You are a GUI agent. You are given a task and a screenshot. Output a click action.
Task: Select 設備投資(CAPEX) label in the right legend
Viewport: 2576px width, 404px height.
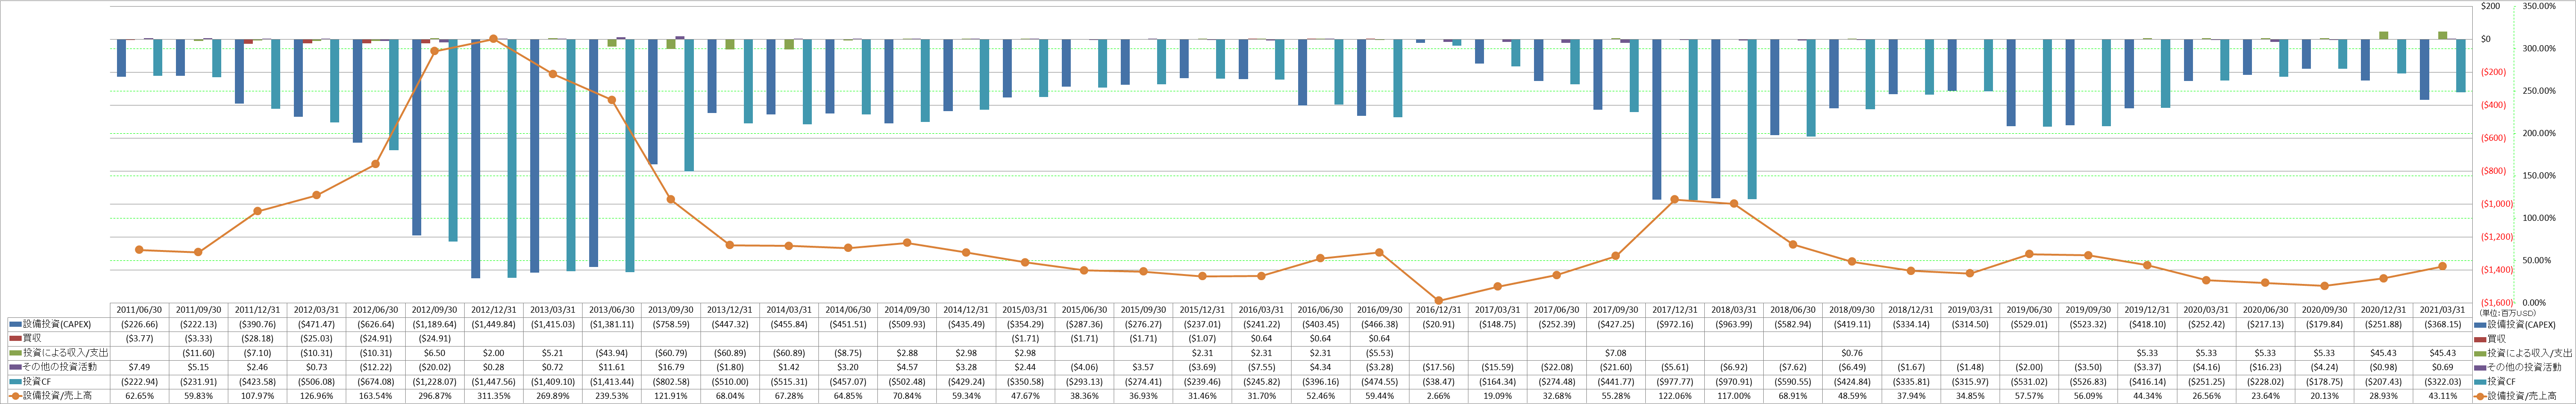[2521, 324]
